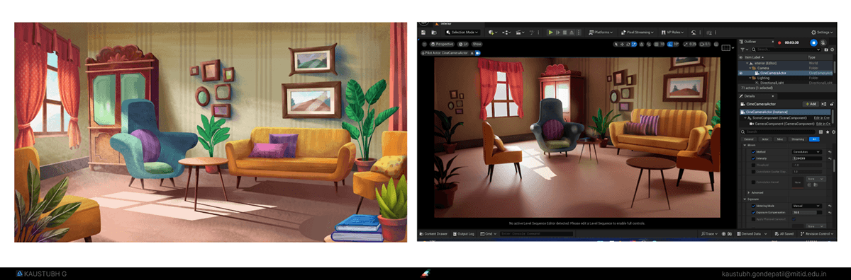The image size is (851, 280).
Task: Click the Blueprint script icon beside Add
Action: (823, 104)
